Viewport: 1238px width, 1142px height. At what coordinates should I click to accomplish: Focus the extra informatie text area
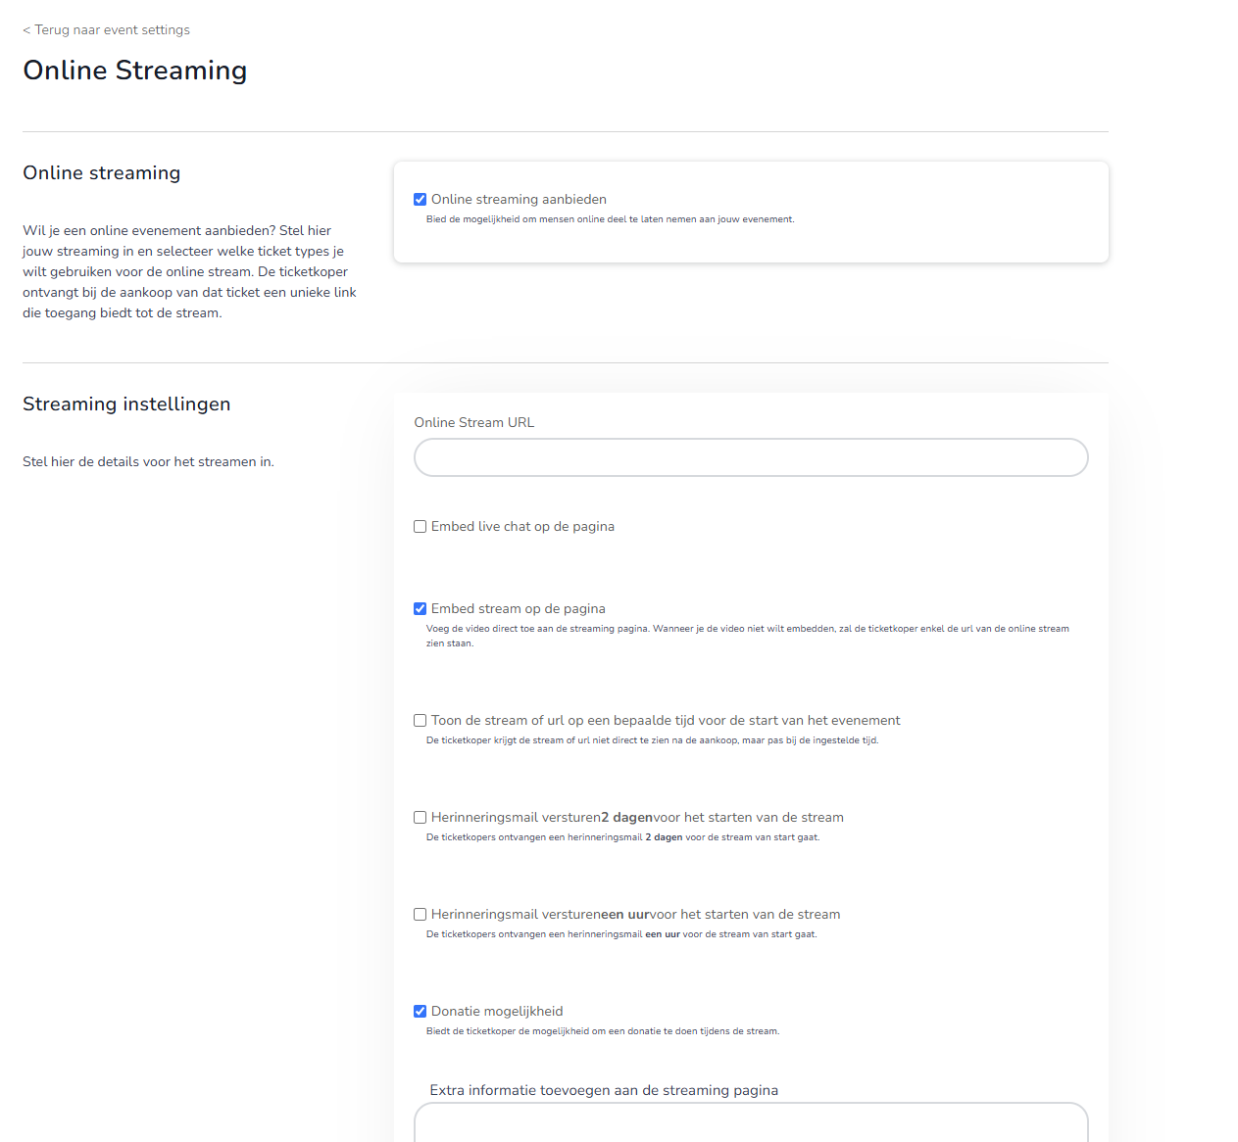[751, 1122]
